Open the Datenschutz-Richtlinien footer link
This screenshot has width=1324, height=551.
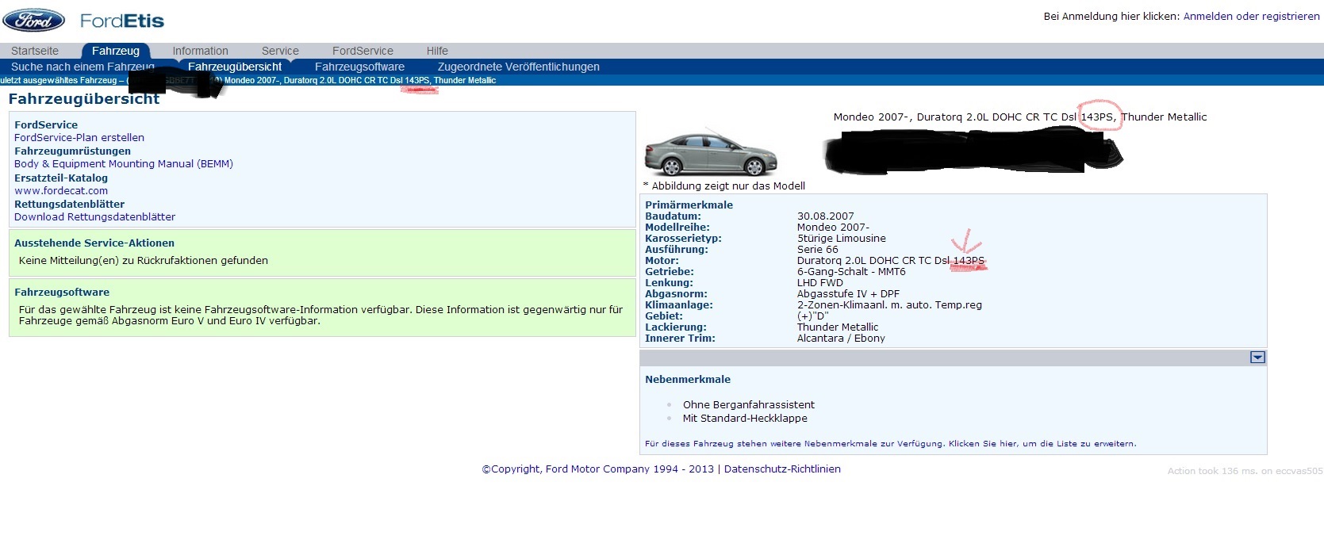click(782, 469)
